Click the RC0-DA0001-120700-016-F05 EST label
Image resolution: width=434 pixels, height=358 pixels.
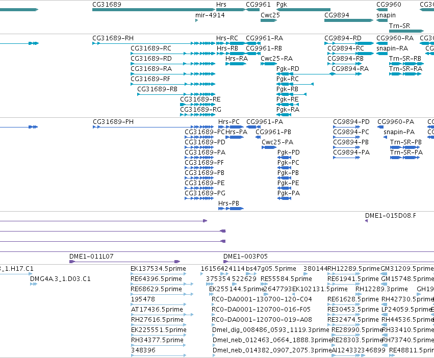click(x=261, y=310)
